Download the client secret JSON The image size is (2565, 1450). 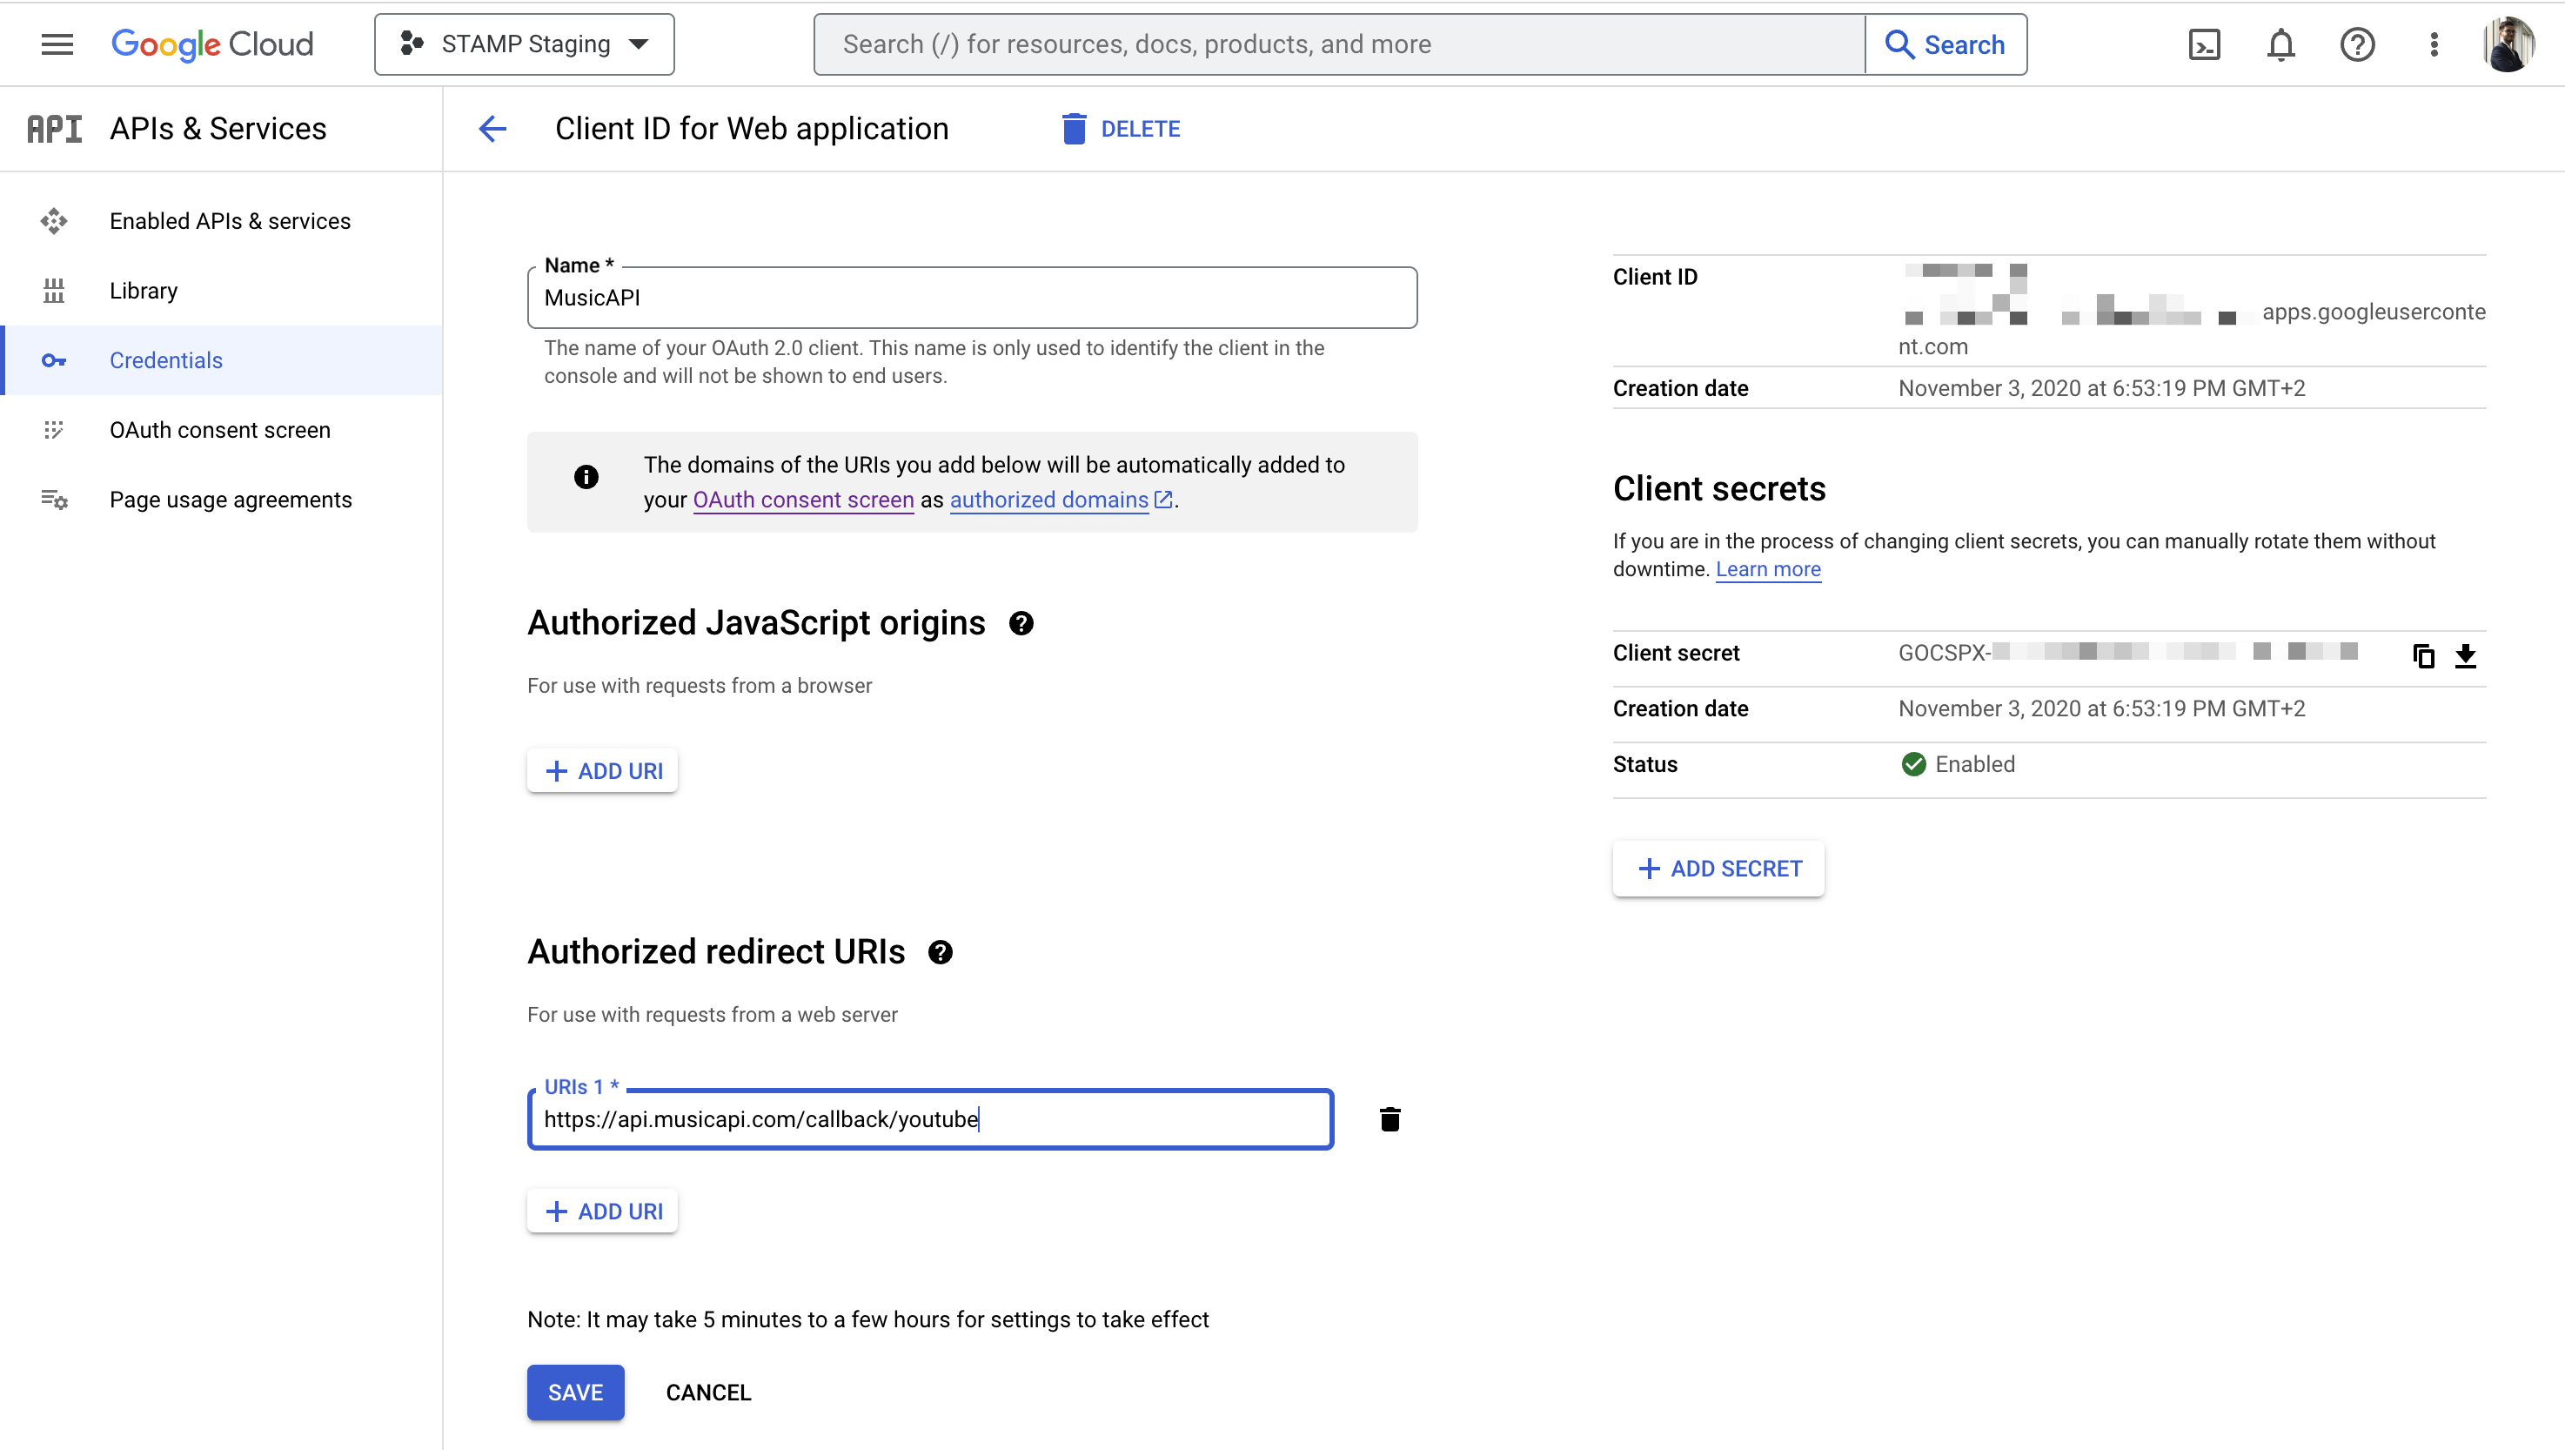tap(2466, 655)
